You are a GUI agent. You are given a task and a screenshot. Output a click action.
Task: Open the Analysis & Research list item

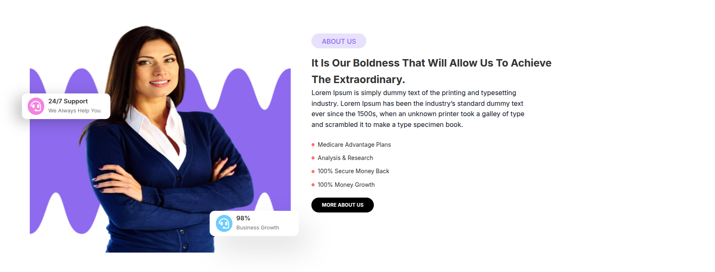coord(345,158)
